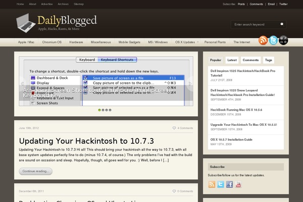Viewport: 303px width, 202px height.
Task: Open YouTube icon in Subscribe widget
Action: 238,184
